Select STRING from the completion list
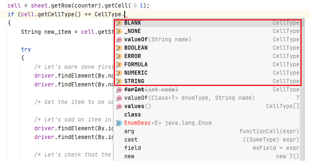Viewport: 310px width, 167px height. 134,81
